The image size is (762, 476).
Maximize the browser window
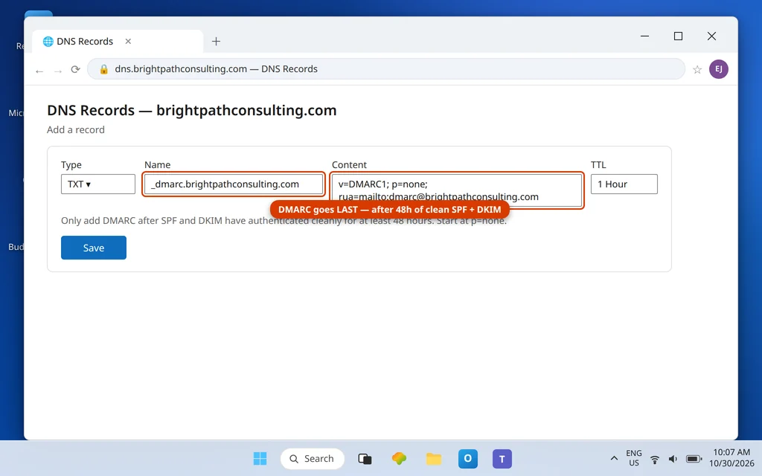(x=678, y=36)
